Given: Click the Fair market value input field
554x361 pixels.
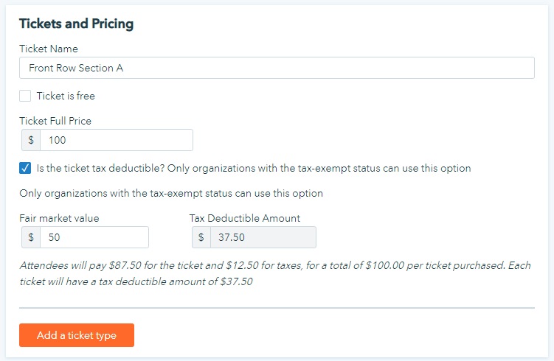Looking at the screenshot, I should [94, 237].
